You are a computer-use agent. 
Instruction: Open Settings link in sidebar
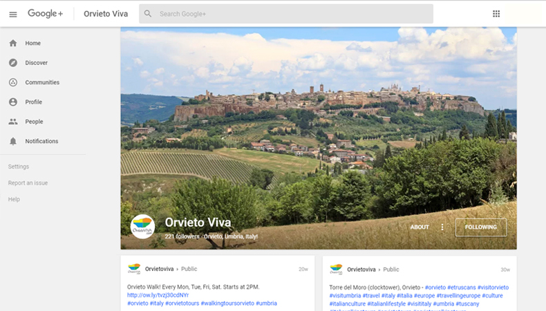point(19,167)
